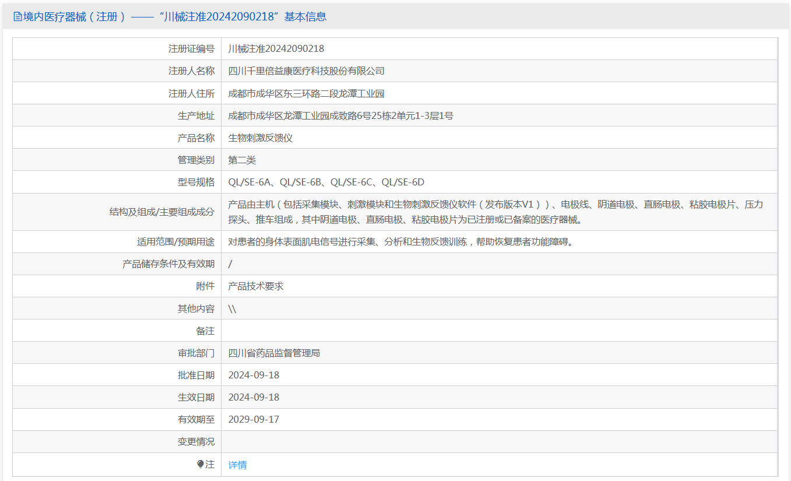Click the label 变更情况
Image resolution: width=791 pixels, height=481 pixels.
196,441
